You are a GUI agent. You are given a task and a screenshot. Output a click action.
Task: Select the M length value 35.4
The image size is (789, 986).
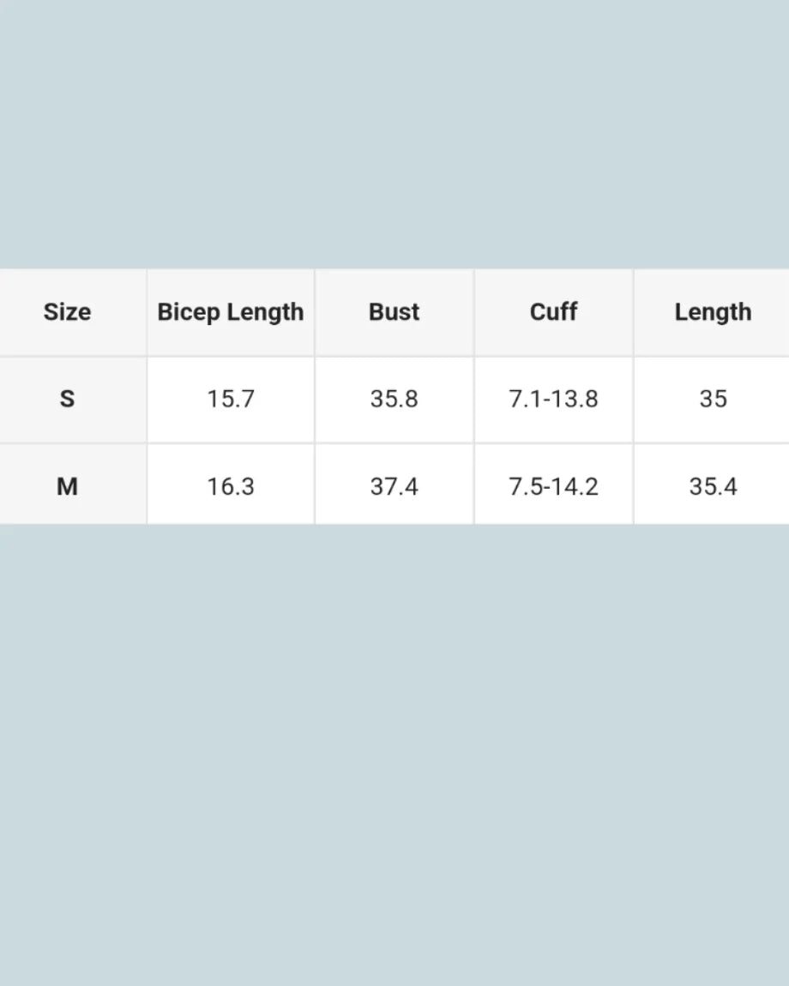point(713,486)
